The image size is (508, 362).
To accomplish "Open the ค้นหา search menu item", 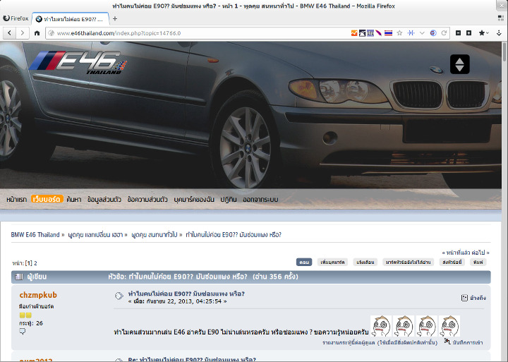I will click(x=74, y=200).
